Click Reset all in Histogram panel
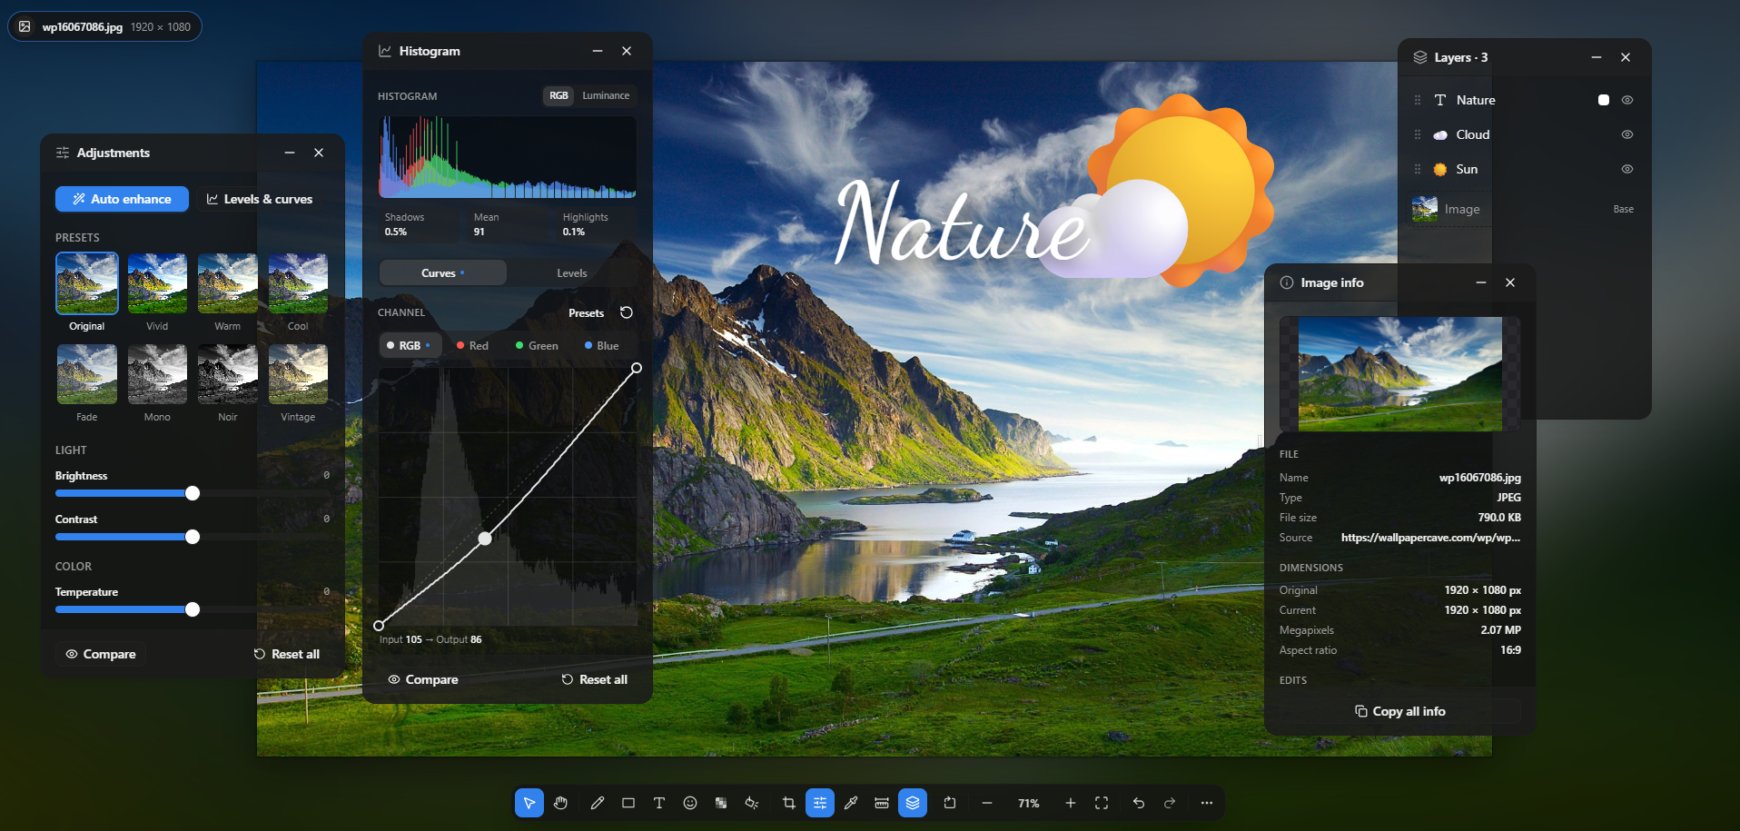Screen dimensions: 1740x831 click(x=595, y=679)
